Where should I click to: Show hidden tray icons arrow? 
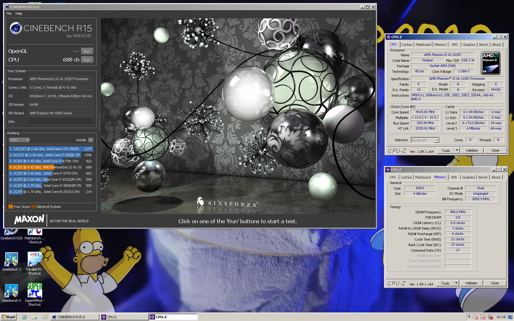[469, 317]
